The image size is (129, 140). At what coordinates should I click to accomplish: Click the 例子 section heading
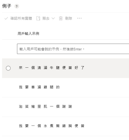(7, 6)
